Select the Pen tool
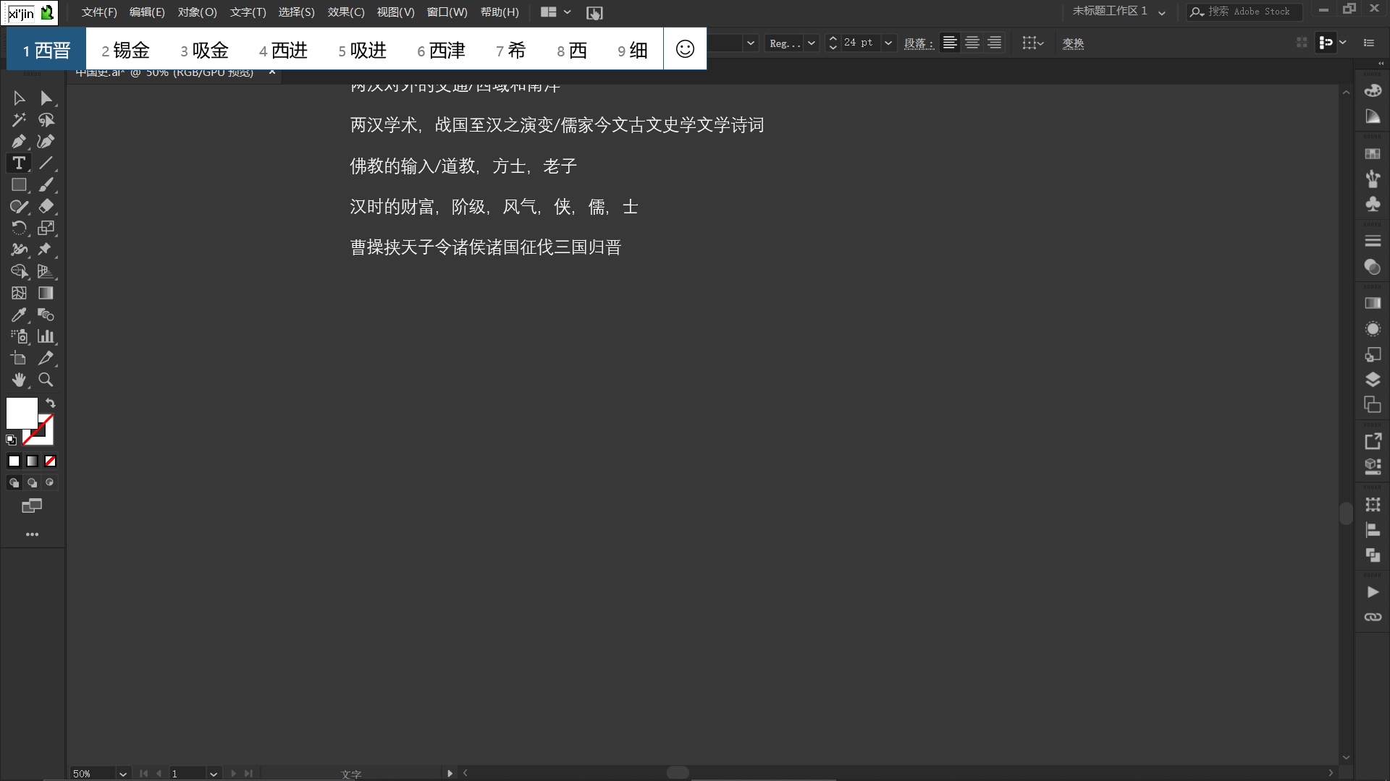 click(19, 142)
